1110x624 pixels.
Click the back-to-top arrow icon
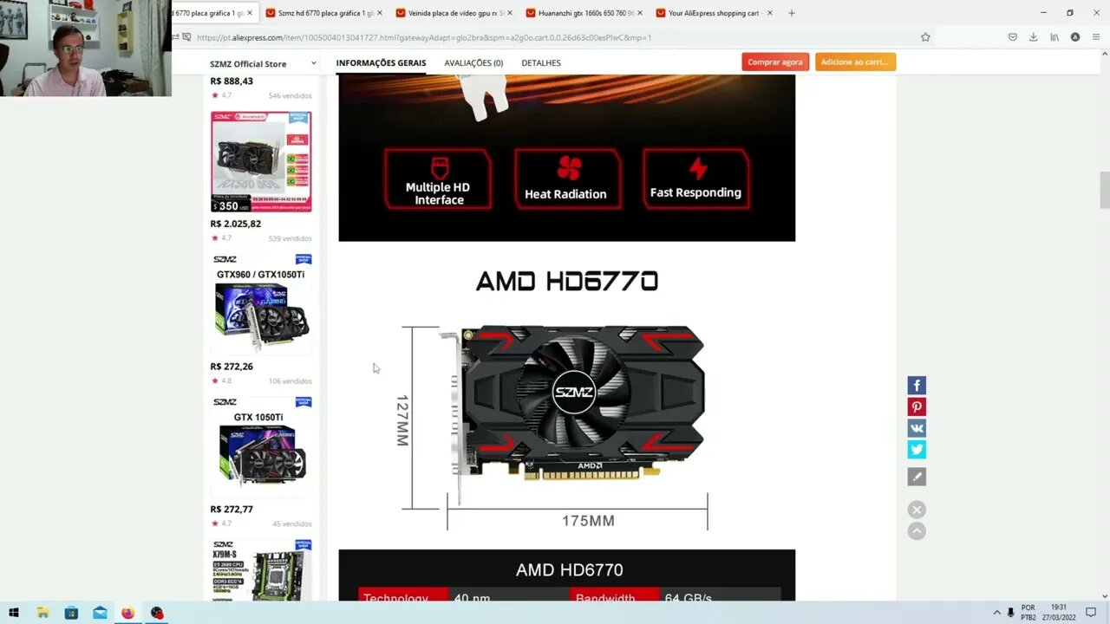(x=917, y=531)
